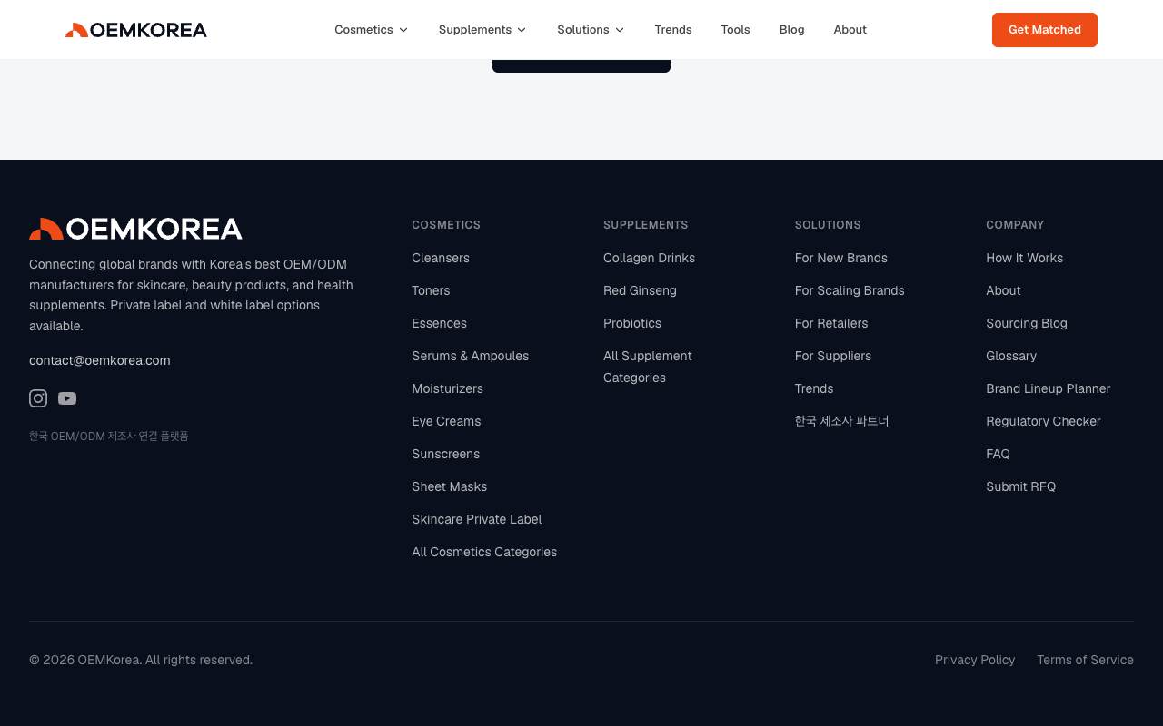Go to Essences category link
Viewport: 1163px width, 726px height.
click(439, 323)
